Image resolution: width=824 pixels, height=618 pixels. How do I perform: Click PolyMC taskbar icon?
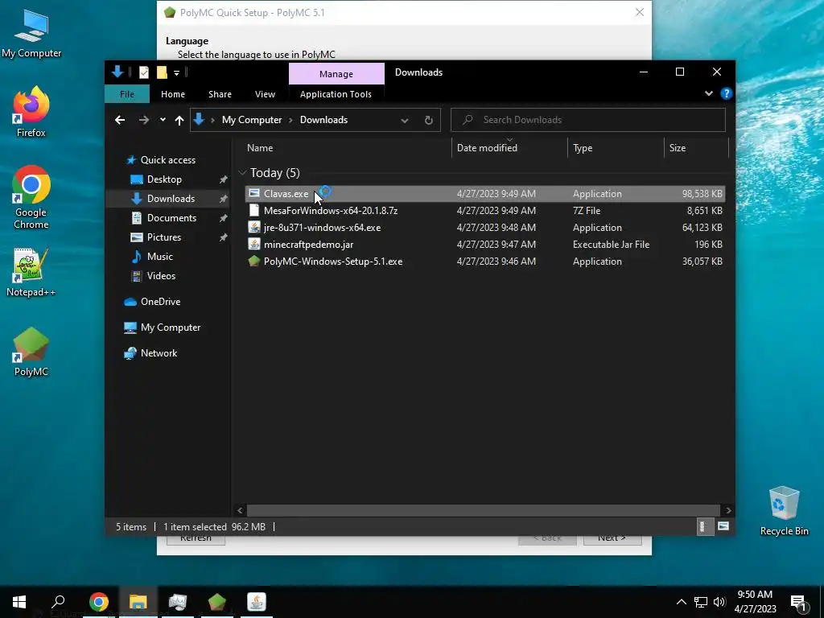click(x=217, y=602)
